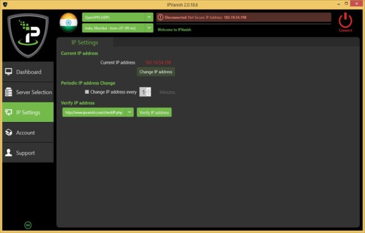Click the Verify IP address heading
The width and height of the screenshot is (365, 233).
pyautogui.click(x=78, y=102)
